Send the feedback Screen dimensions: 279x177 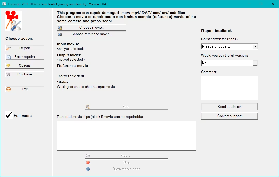(229, 107)
